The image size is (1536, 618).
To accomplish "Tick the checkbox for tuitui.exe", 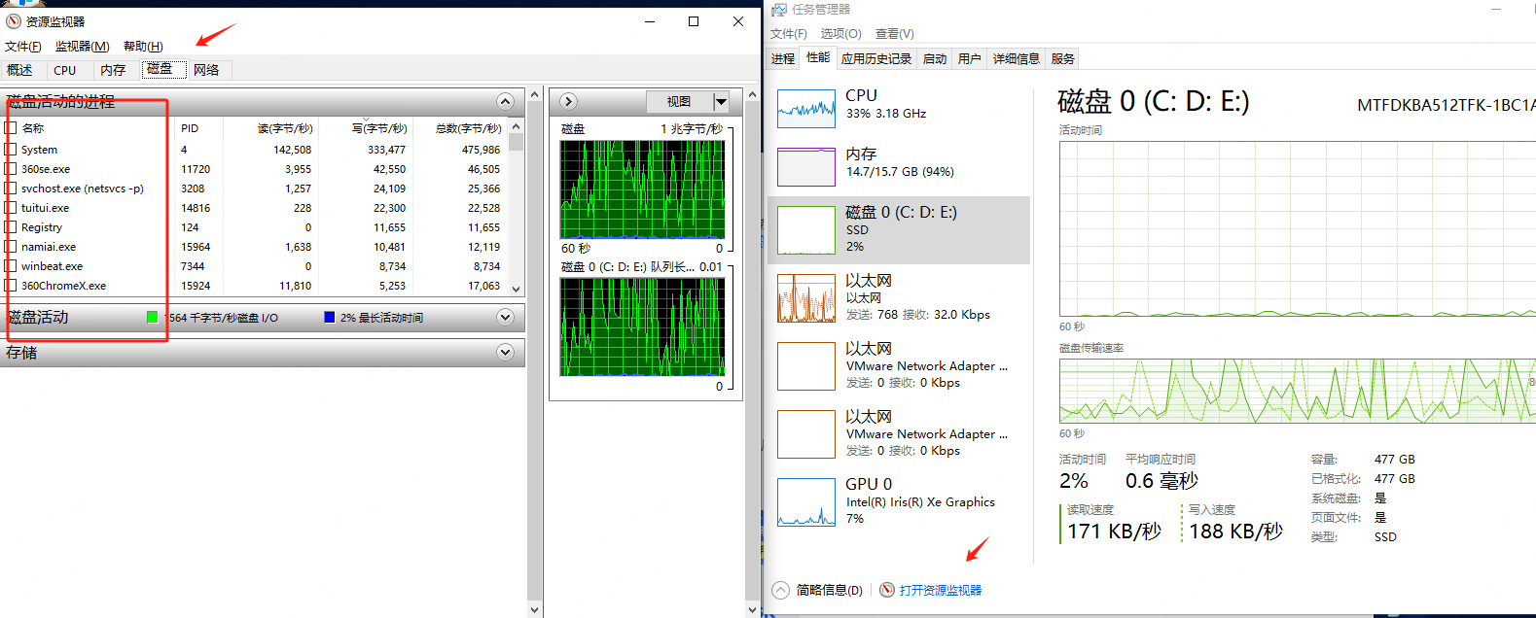I will click(11, 208).
